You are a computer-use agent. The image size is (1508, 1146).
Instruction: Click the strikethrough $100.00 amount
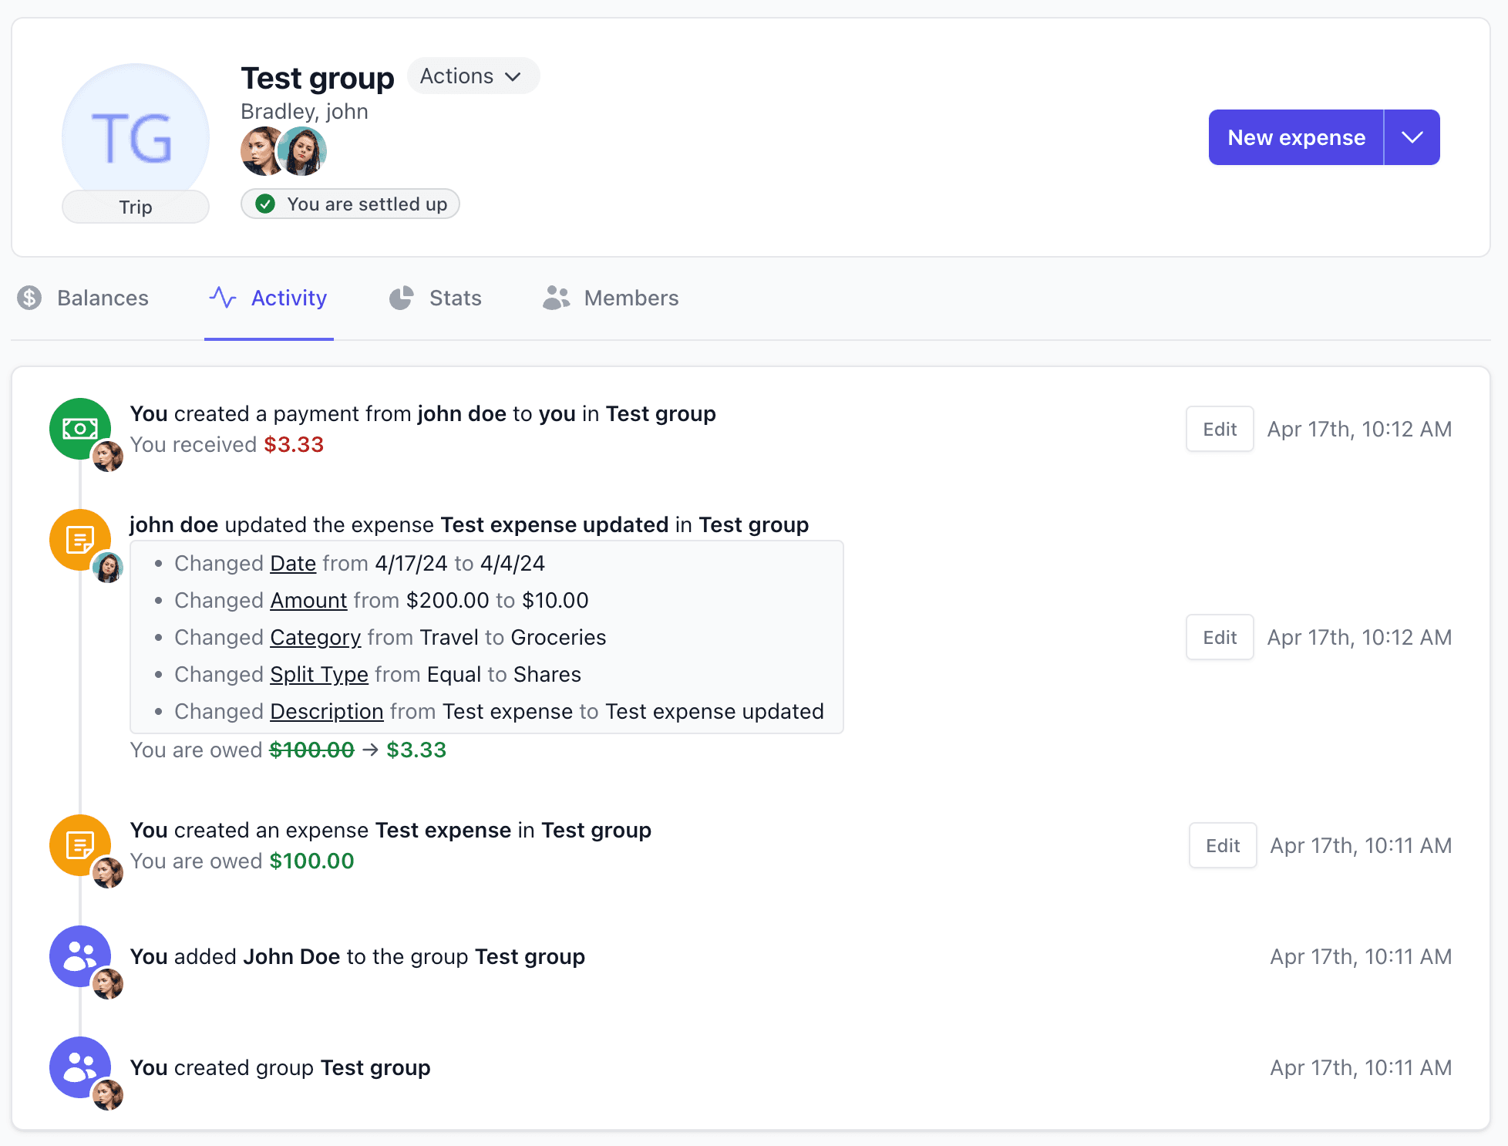click(x=311, y=749)
